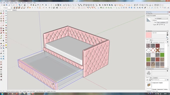Toggle the lock icon in Entity Info Toggles

click(x=160, y=25)
